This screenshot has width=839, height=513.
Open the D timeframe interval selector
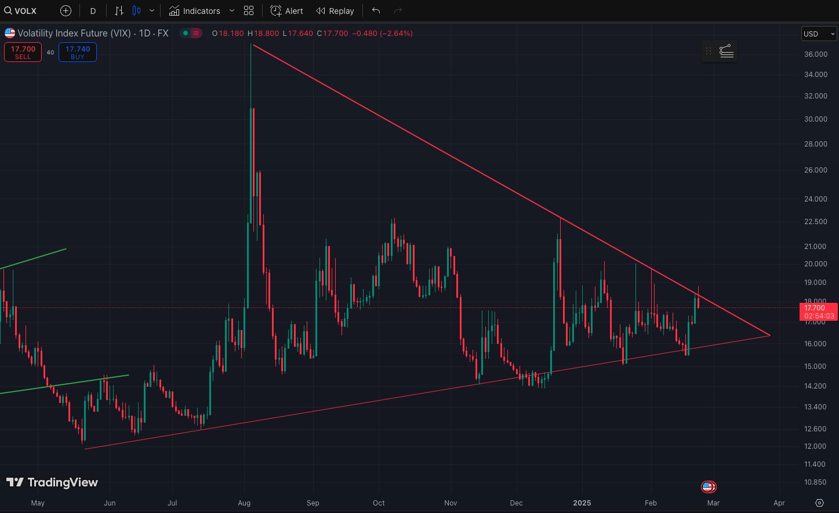pos(93,11)
